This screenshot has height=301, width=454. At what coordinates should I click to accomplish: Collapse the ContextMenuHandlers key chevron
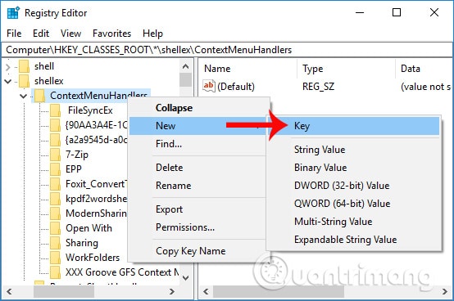[x=24, y=97]
